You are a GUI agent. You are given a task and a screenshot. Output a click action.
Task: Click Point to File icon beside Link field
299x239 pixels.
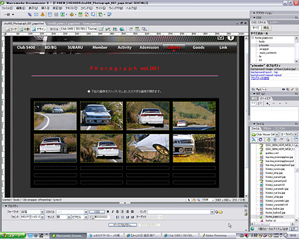tap(217, 212)
